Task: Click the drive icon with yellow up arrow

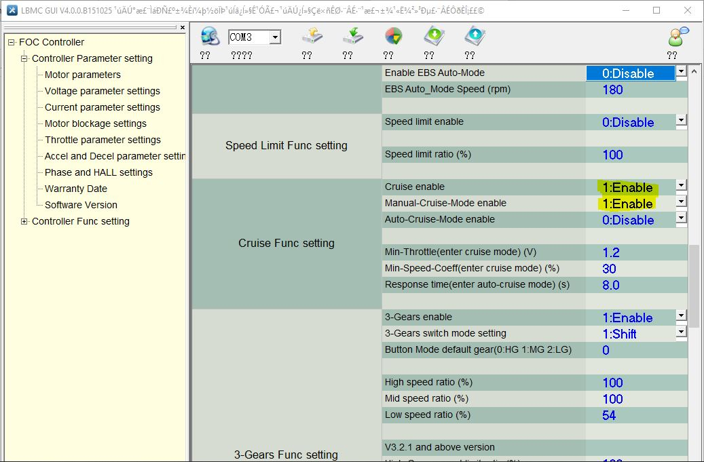Action: tap(312, 37)
